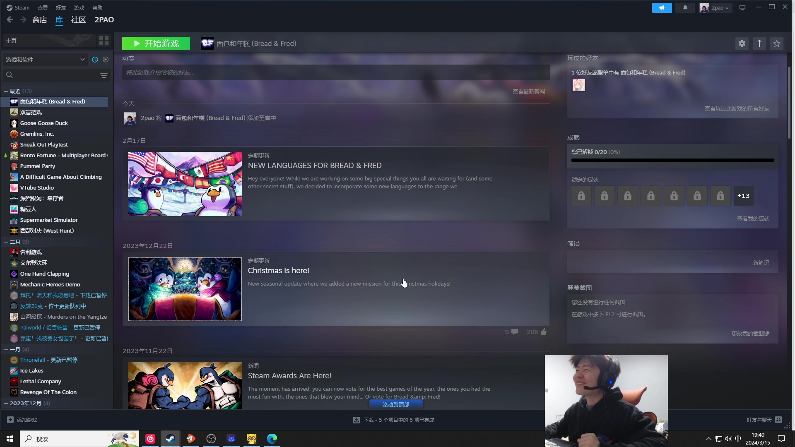The image size is (795, 447).
Task: Switch to the 商店 tab
Action: click(40, 19)
